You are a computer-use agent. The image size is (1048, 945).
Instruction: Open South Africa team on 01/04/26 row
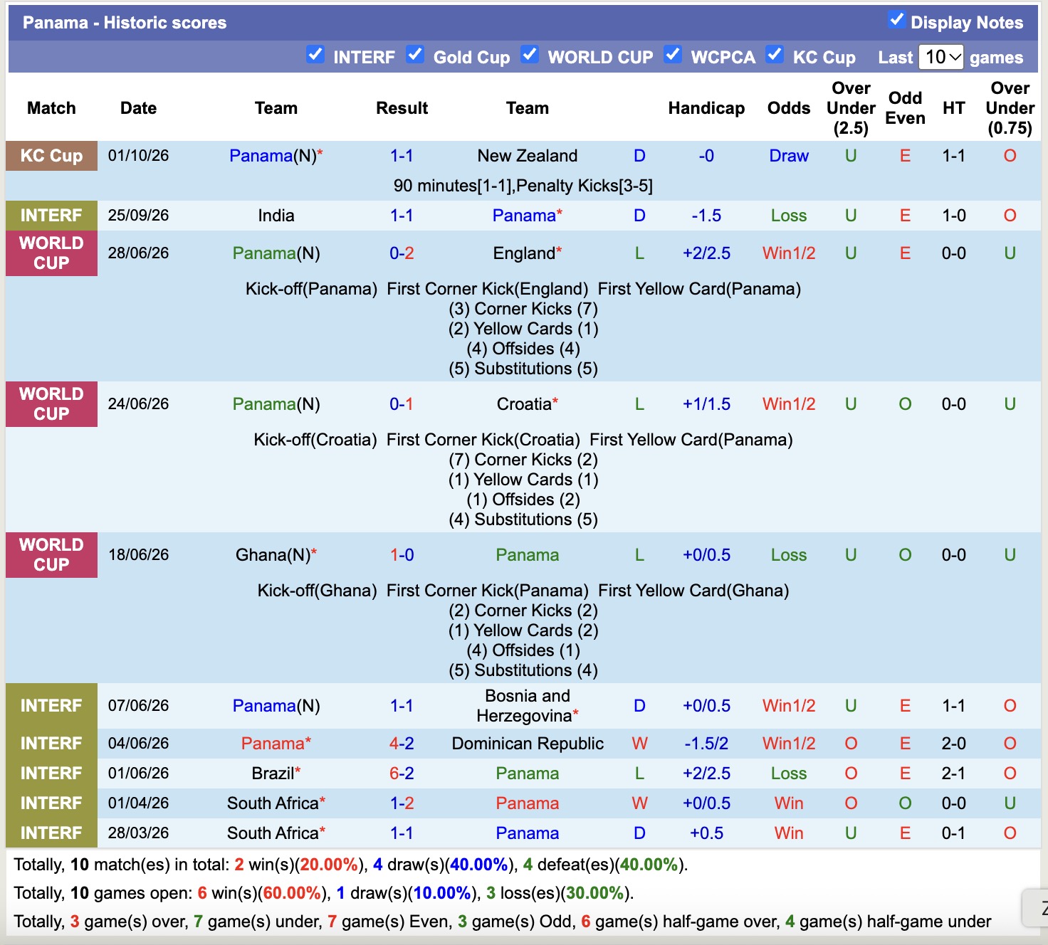click(x=273, y=803)
